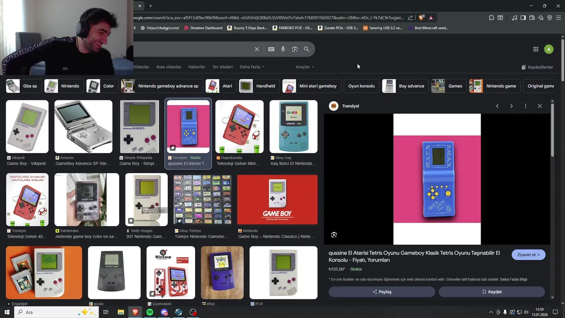Expand the 'Araçlar' tools dropdown
This screenshot has height=318, width=565.
coord(305,67)
